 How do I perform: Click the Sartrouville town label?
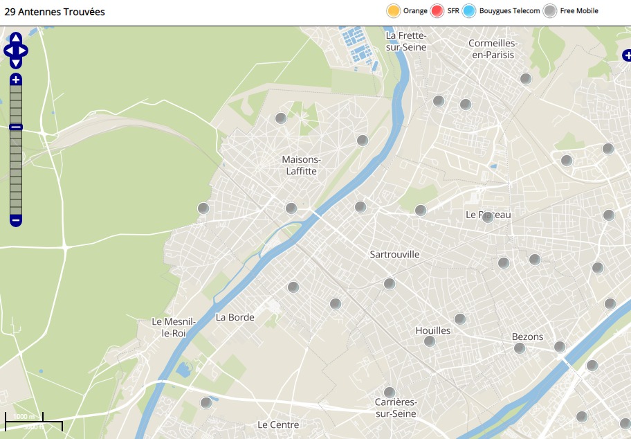(x=394, y=254)
